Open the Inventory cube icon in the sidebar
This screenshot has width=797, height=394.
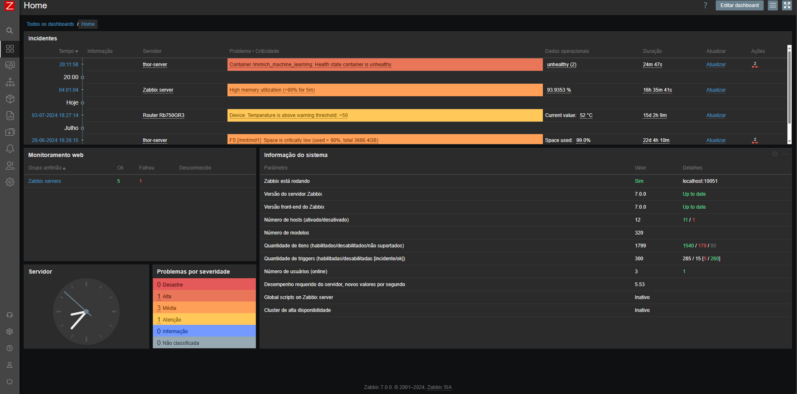click(10, 99)
